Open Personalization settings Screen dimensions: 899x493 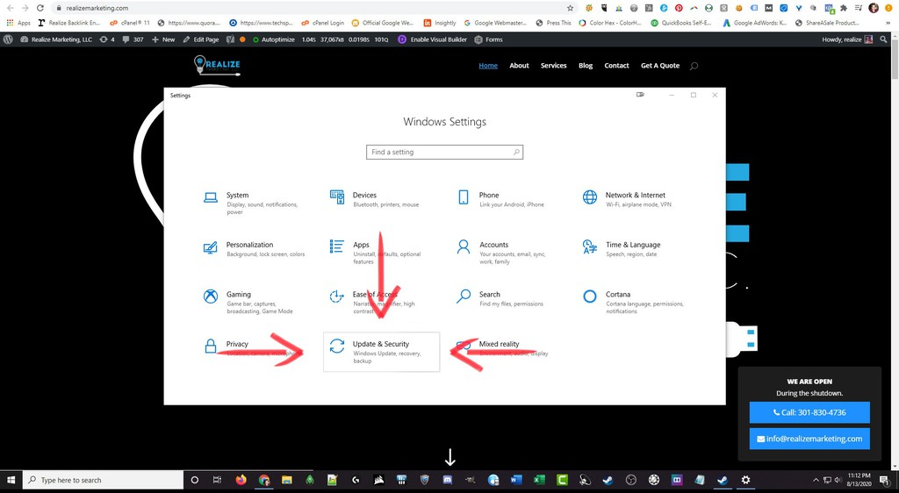[x=254, y=249]
